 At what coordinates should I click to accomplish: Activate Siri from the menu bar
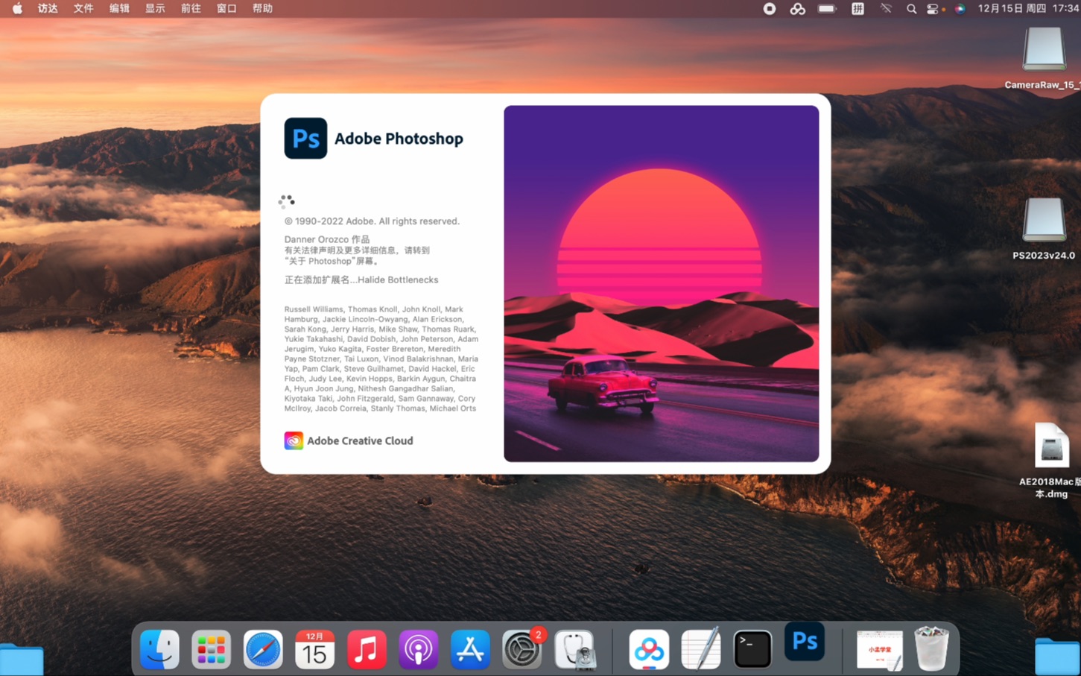[960, 9]
